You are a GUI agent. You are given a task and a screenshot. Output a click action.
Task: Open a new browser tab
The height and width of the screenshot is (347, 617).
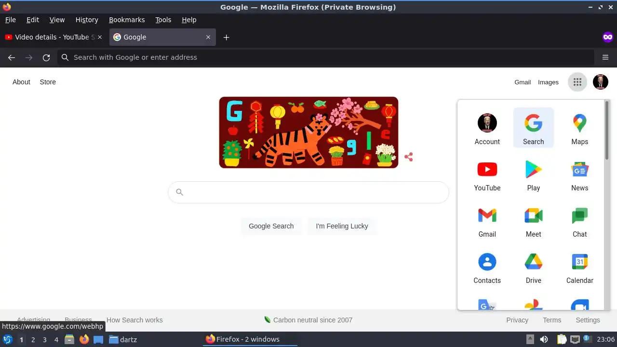coord(226,37)
